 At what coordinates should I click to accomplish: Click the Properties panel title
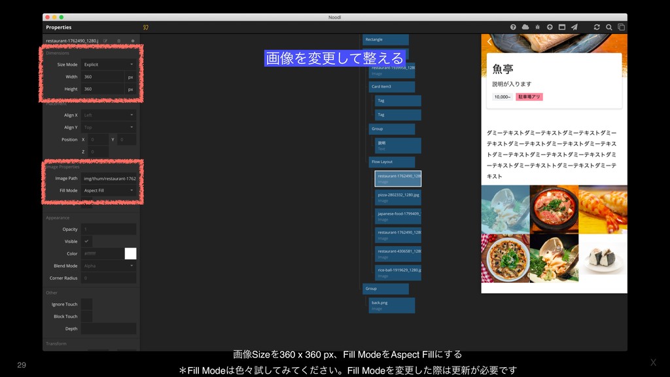pos(58,27)
